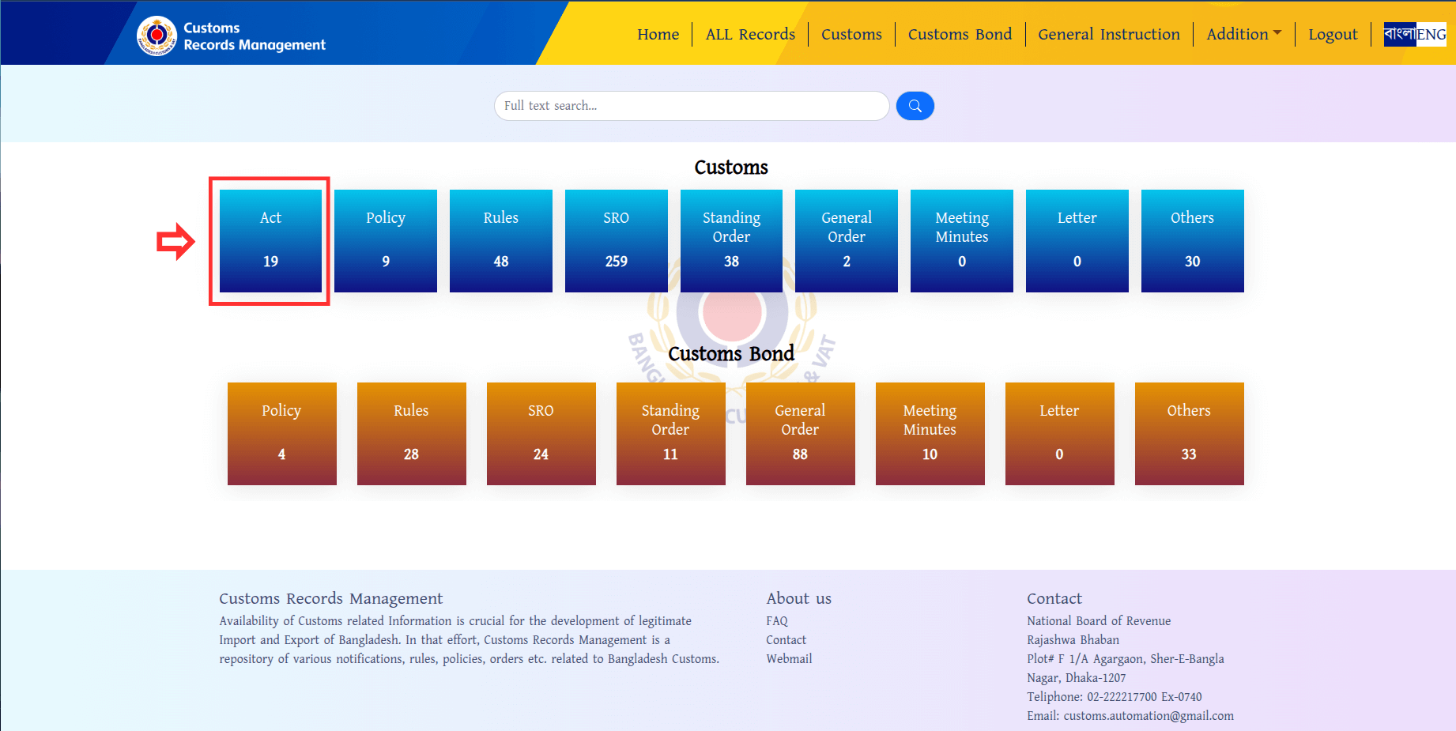The height and width of the screenshot is (731, 1456).
Task: Open the Customs Rules tile showing 48
Action: (x=501, y=241)
